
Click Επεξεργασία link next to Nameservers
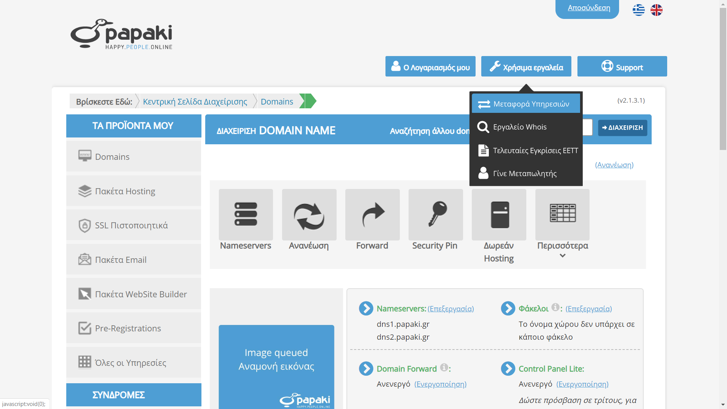click(451, 309)
